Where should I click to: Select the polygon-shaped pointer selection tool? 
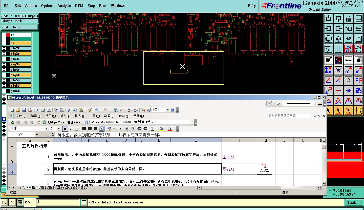(x=349, y=110)
